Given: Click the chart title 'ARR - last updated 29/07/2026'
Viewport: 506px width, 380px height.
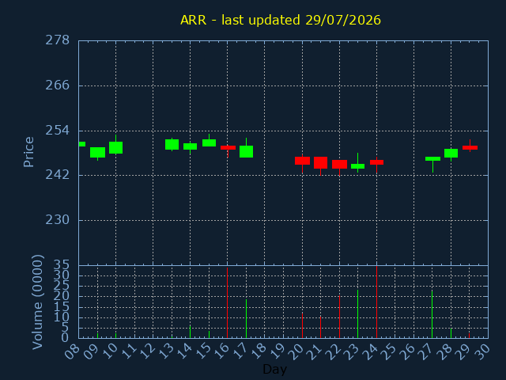Looking at the screenshot, I should click(281, 20).
